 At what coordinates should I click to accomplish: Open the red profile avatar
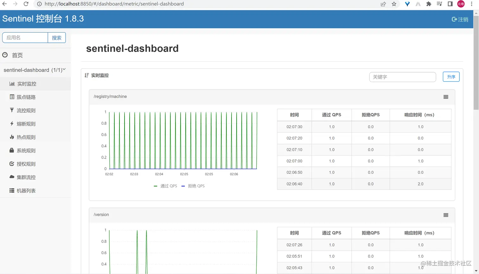461,4
